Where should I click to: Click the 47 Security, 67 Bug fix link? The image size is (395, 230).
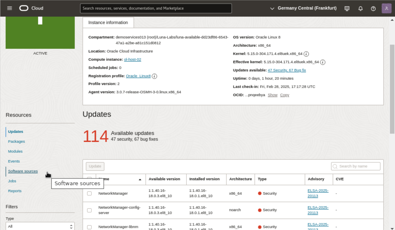pyautogui.click(x=287, y=70)
